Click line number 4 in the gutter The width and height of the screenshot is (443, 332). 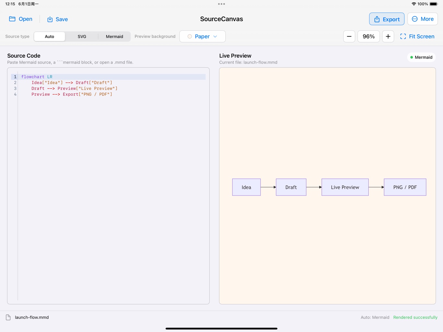tap(15, 94)
